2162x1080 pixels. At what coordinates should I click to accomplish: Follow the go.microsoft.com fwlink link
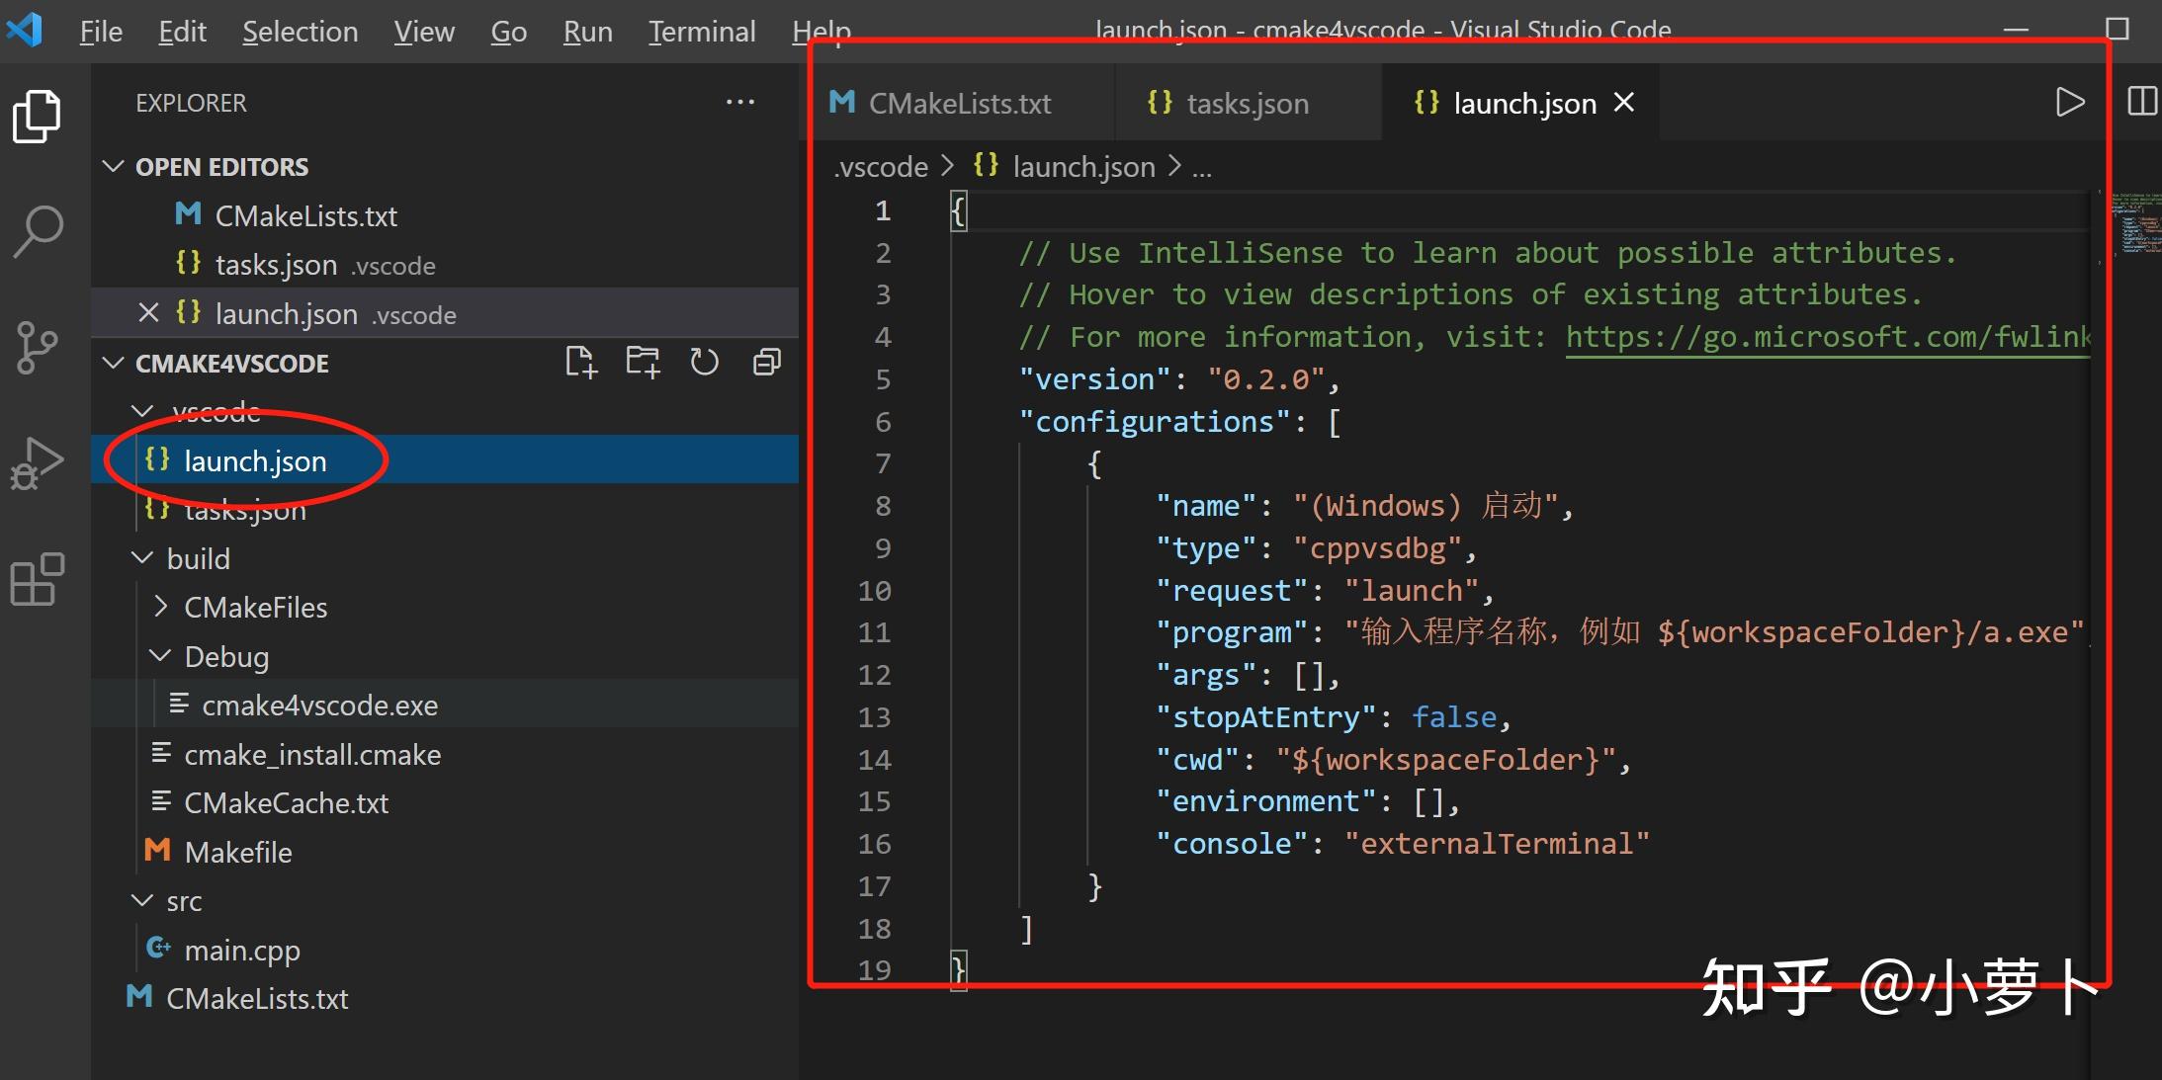click(x=1827, y=336)
